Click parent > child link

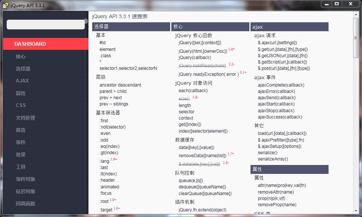[x=113, y=91]
